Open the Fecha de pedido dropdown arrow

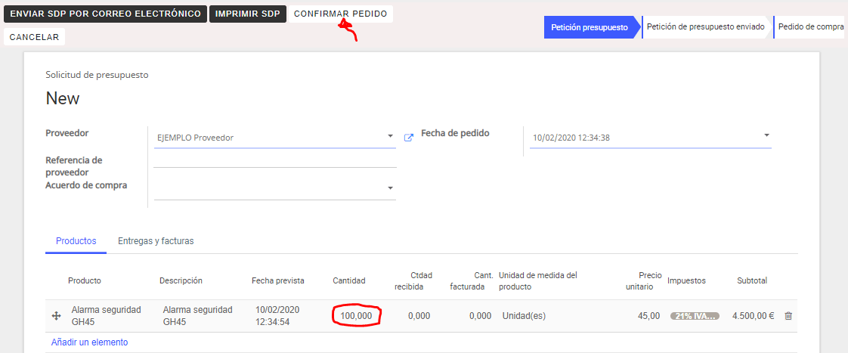pos(766,135)
